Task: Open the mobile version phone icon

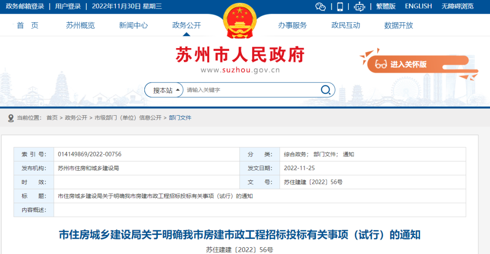Action: (x=340, y=6)
